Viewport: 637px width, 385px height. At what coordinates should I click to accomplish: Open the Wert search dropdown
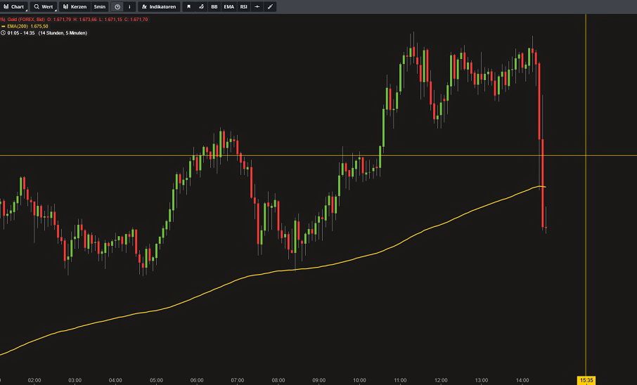[44, 6]
